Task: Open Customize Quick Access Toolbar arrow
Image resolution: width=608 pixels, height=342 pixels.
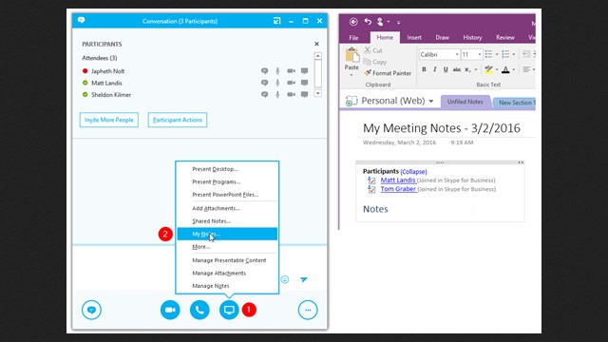Action: [x=398, y=22]
